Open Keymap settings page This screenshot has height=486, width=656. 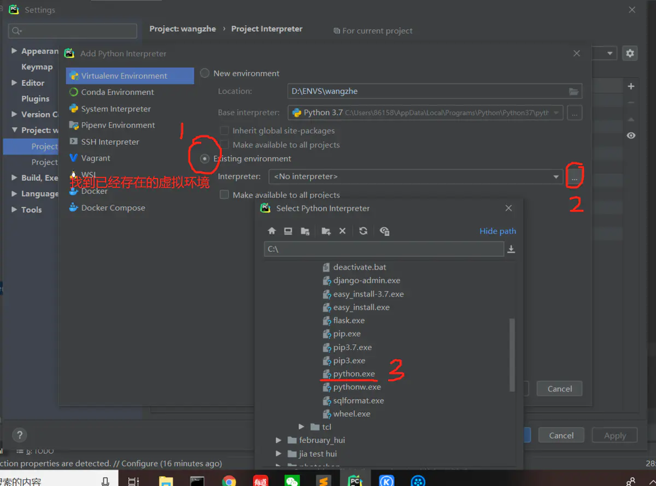(37, 67)
